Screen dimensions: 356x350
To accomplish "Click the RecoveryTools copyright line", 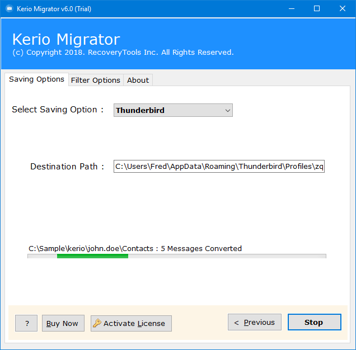I will pos(123,53).
